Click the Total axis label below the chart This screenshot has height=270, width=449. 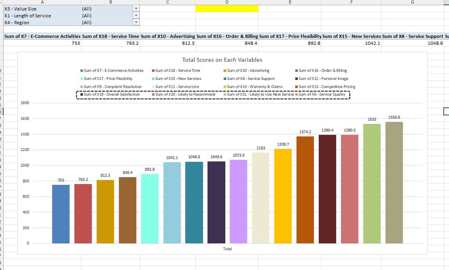coord(227,249)
